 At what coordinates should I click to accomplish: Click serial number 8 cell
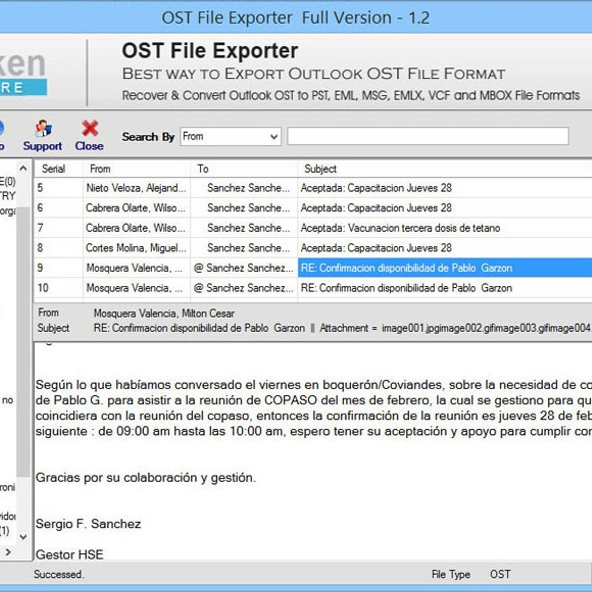[40, 248]
